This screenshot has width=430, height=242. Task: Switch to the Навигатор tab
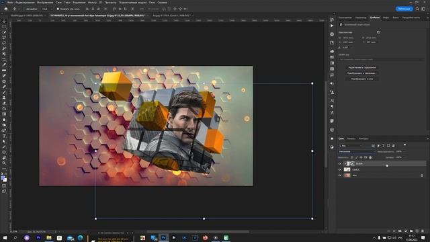click(361, 17)
